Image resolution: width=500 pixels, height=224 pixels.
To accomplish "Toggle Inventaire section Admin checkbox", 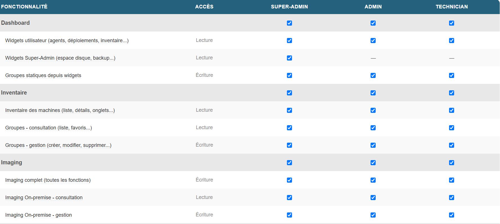I will [373, 93].
